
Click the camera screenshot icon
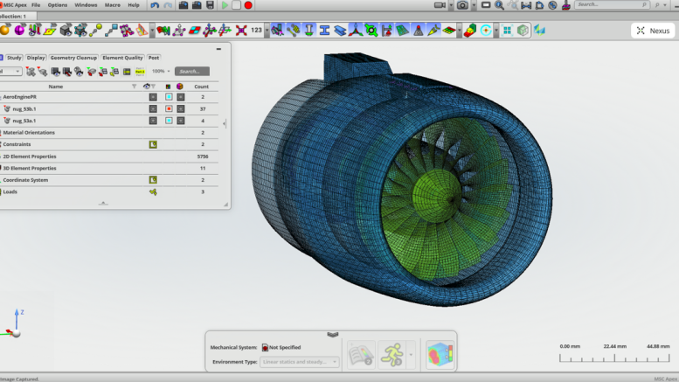click(462, 5)
